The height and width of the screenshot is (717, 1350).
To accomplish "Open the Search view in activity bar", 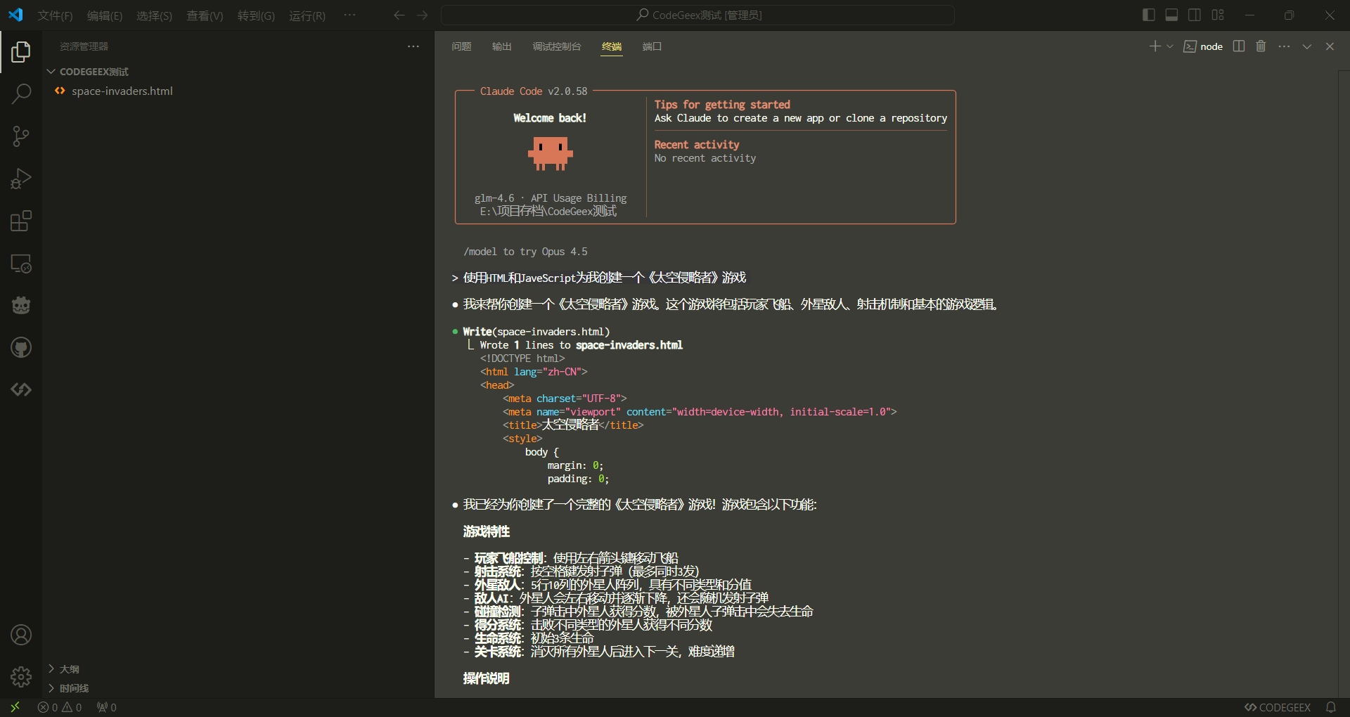I will (x=21, y=93).
